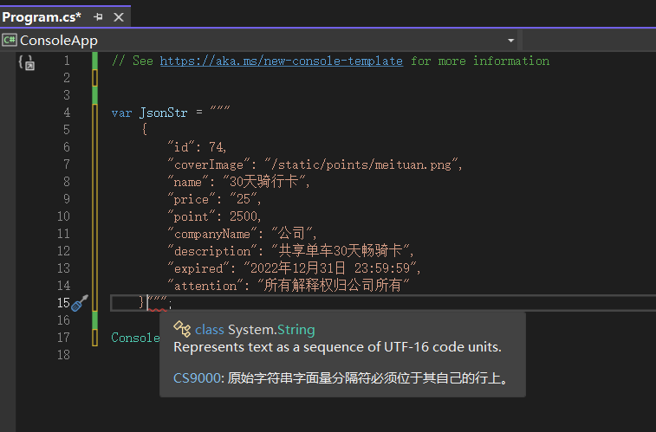The height and width of the screenshot is (432, 656).
Task: Pin the Program.cs tab
Action: (98, 17)
